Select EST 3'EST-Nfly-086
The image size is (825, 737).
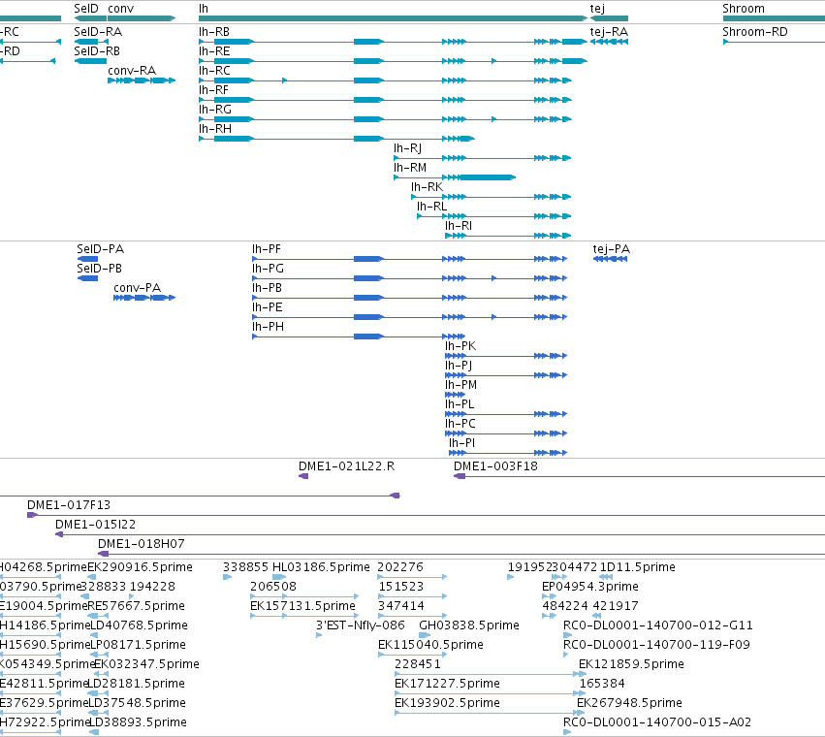coord(319,636)
